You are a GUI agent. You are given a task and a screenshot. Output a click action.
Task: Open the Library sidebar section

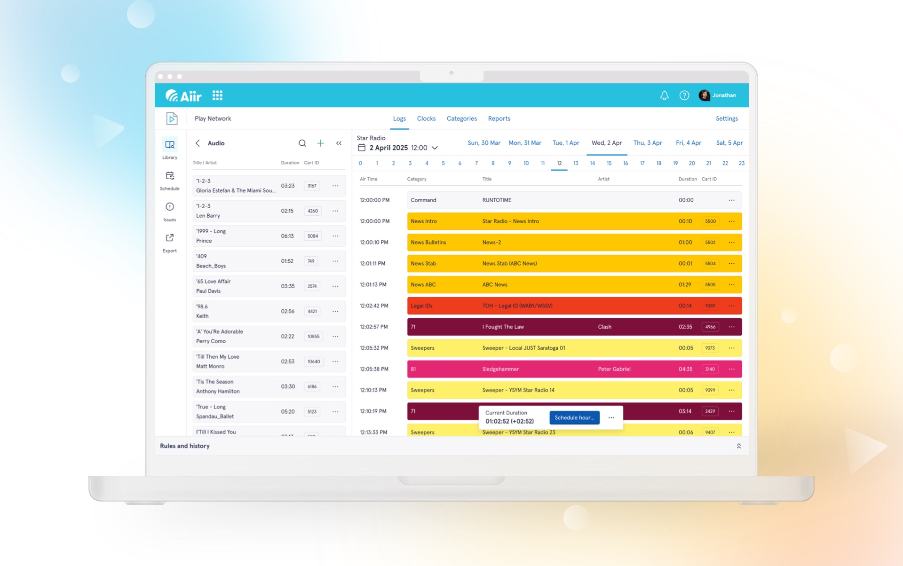170,149
